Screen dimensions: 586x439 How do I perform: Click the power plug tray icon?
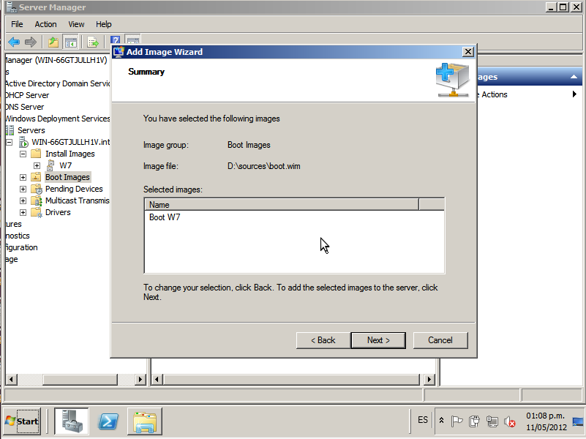coord(474,421)
